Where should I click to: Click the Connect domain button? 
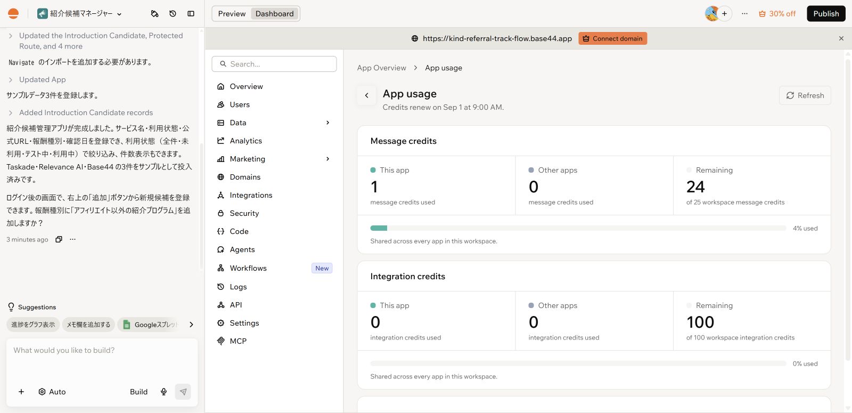[x=612, y=38]
